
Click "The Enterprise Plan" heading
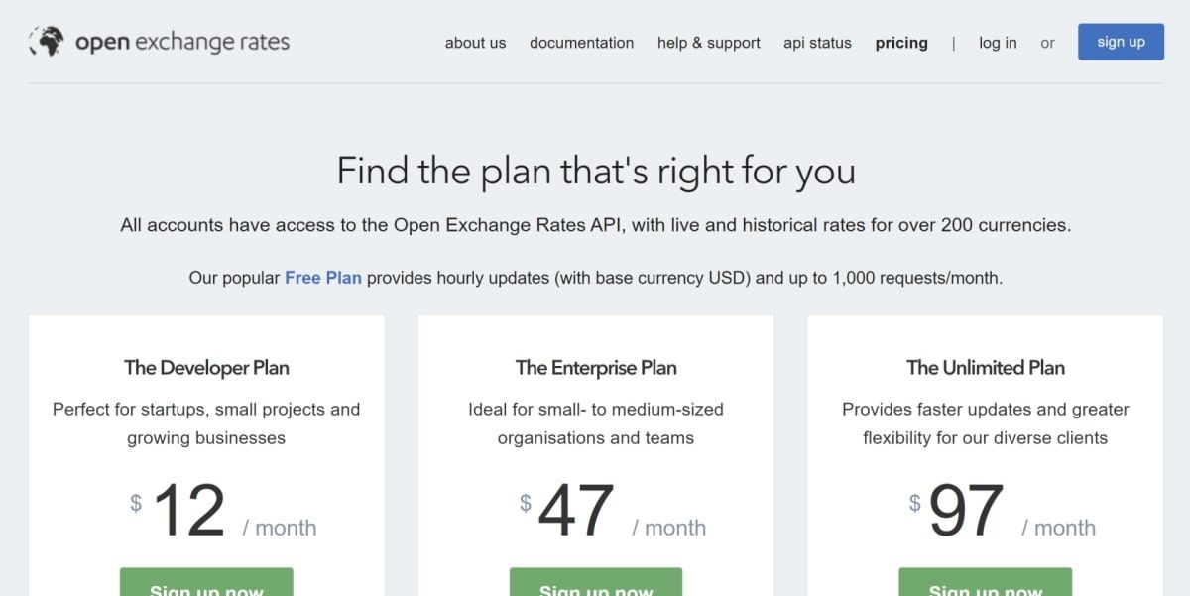pyautogui.click(x=596, y=368)
